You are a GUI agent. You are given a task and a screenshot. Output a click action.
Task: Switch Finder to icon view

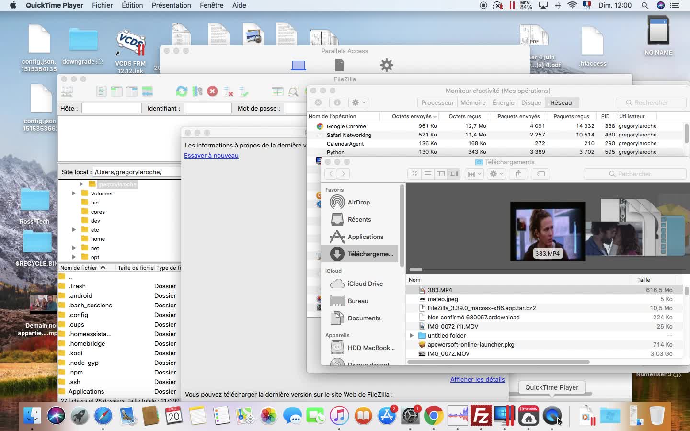pos(415,174)
